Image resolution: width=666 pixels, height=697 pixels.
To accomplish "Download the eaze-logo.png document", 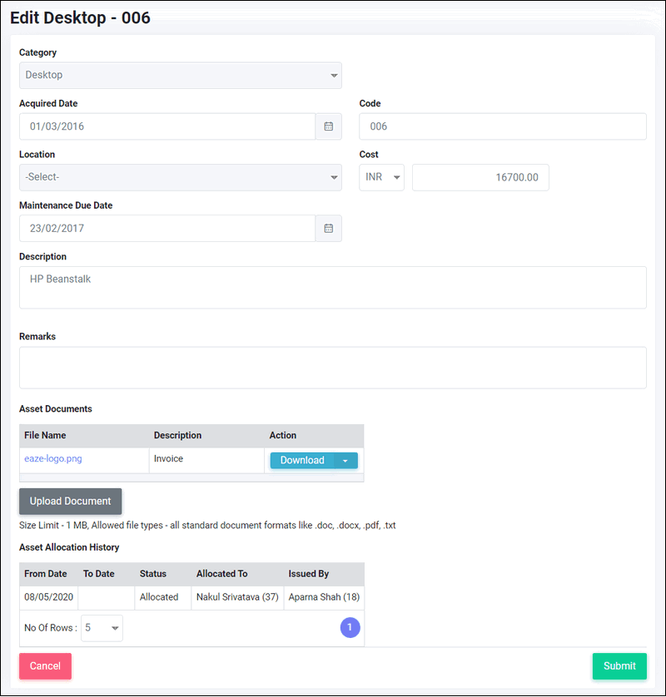I will [x=302, y=461].
